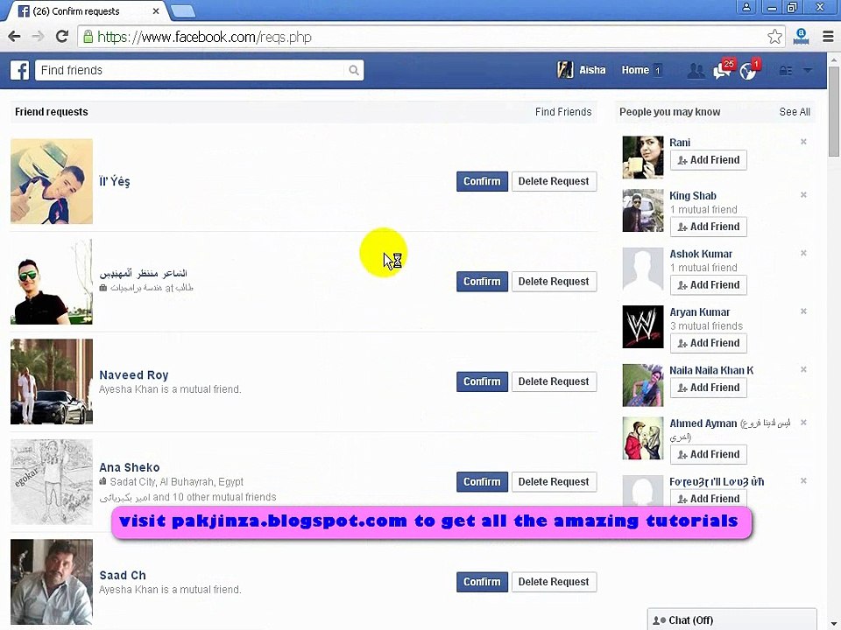This screenshot has height=630, width=841.
Task: Add Ashok Kumar as friend
Action: click(709, 285)
